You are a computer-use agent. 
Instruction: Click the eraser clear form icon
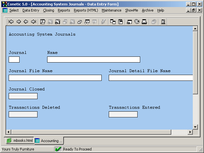(80, 22)
